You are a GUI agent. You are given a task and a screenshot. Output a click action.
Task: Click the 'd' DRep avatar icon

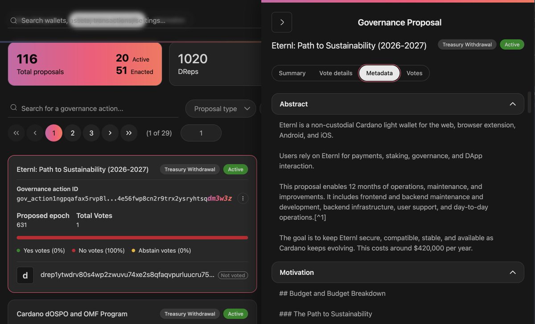25,275
